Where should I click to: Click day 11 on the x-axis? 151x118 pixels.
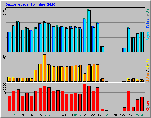[53, 115]
